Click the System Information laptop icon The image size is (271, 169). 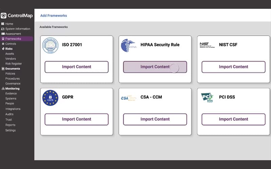click(3, 29)
